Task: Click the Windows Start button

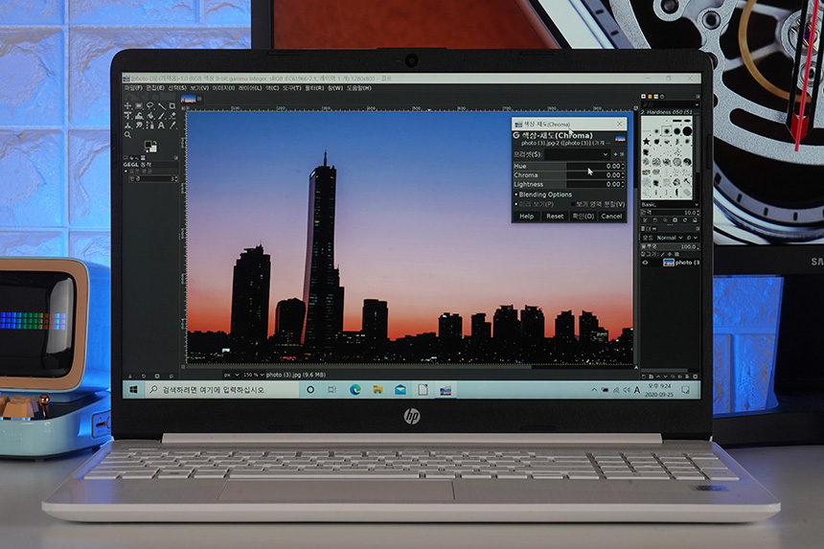Action: 133,390
